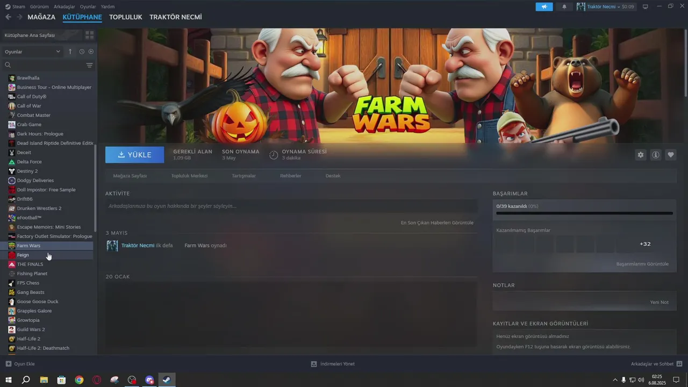
Task: Click the achievements progress bar
Action: pyautogui.click(x=584, y=213)
